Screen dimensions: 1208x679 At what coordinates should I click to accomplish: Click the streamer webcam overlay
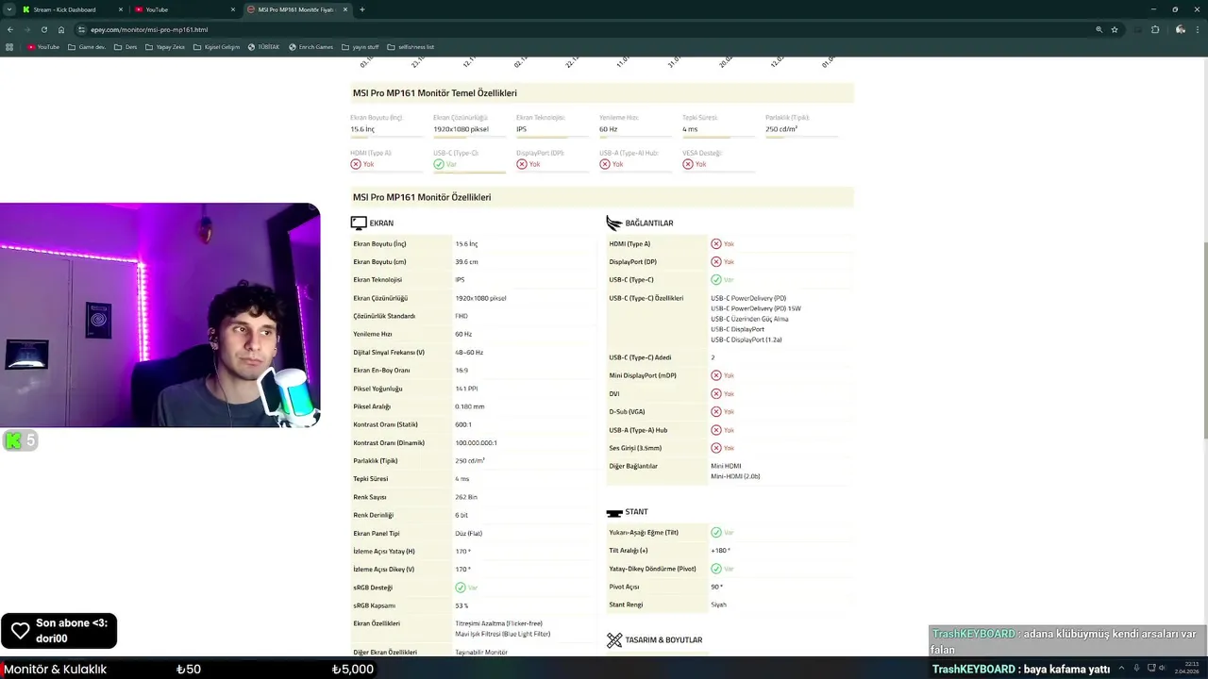159,315
